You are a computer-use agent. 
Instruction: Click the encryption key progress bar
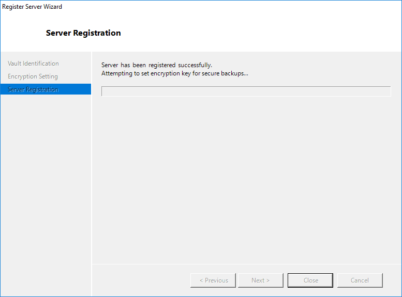[x=246, y=91]
